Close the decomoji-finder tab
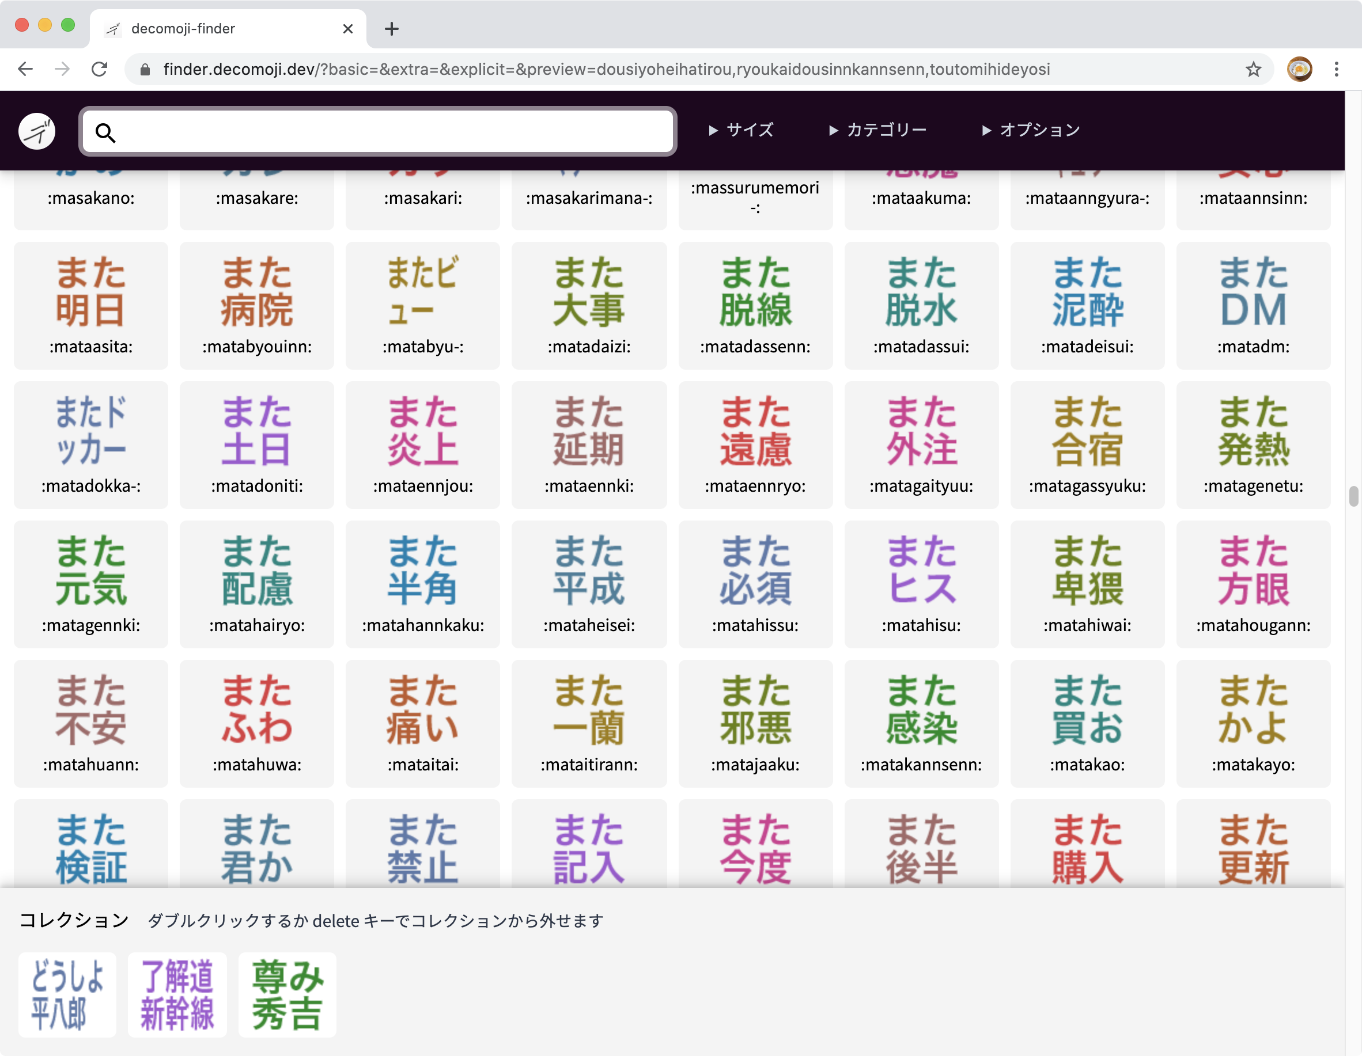1362x1056 pixels. tap(348, 29)
